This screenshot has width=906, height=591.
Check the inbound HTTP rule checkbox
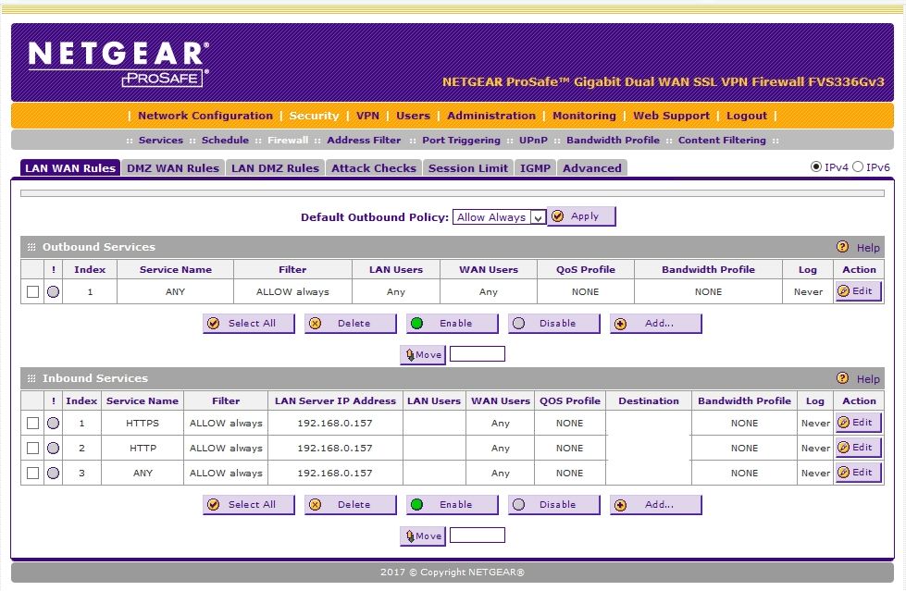point(33,448)
